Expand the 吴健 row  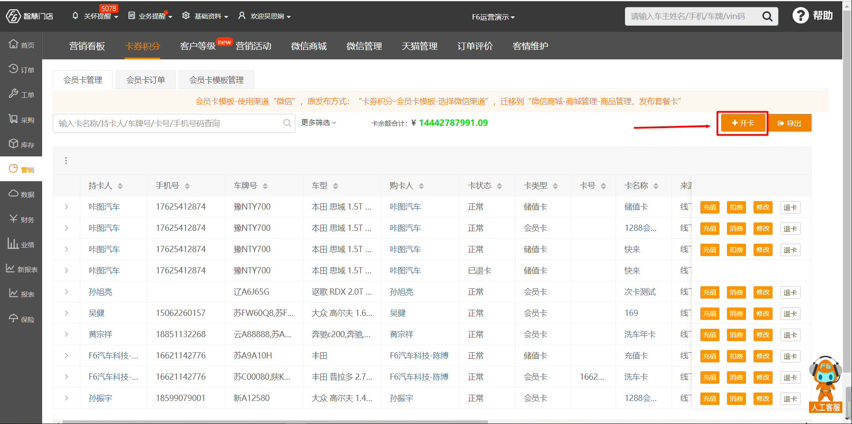coord(67,313)
